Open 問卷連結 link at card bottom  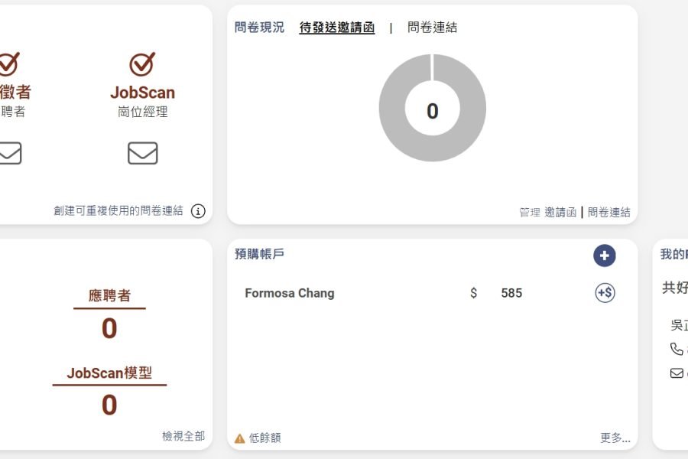pyautogui.click(x=609, y=213)
